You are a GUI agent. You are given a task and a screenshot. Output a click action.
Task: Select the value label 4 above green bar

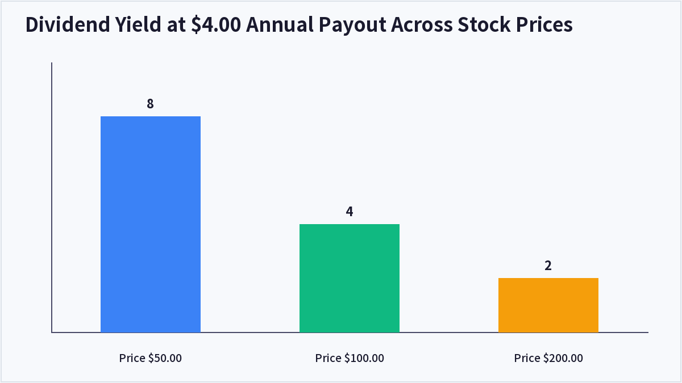pos(350,212)
